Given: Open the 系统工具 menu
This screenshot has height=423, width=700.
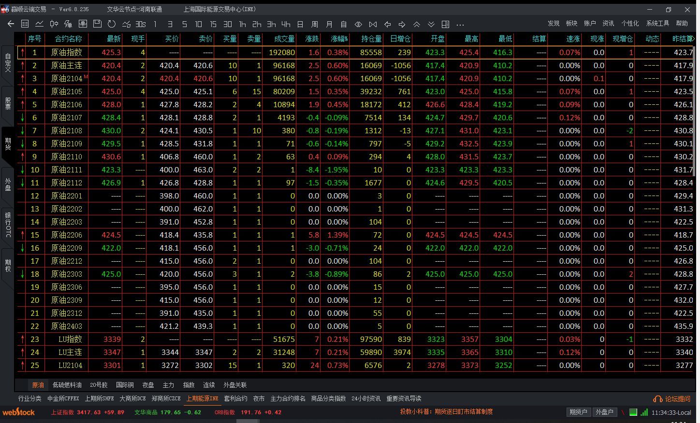Looking at the screenshot, I should point(657,23).
